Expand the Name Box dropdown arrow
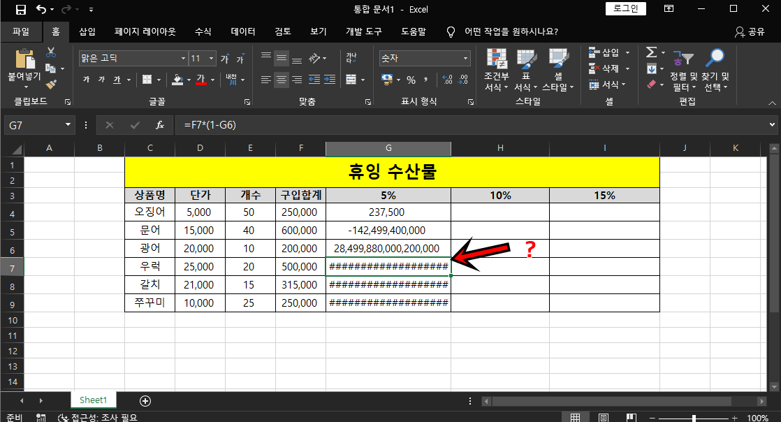781x422 pixels. 68,125
